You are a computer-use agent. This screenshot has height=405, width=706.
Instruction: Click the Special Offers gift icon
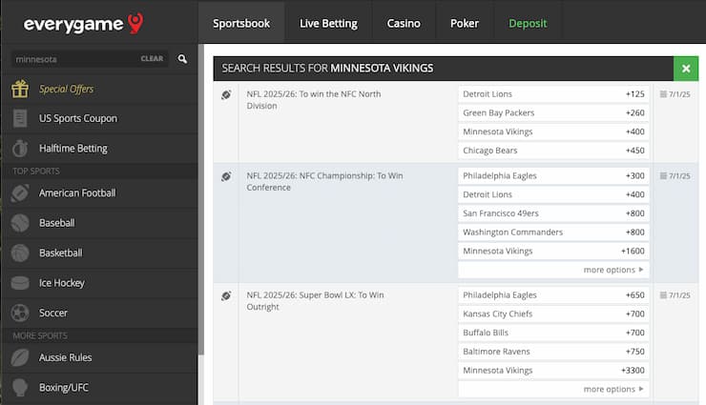tap(20, 89)
